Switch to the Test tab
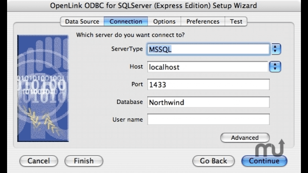The width and height of the screenshot is (308, 173). 236,22
